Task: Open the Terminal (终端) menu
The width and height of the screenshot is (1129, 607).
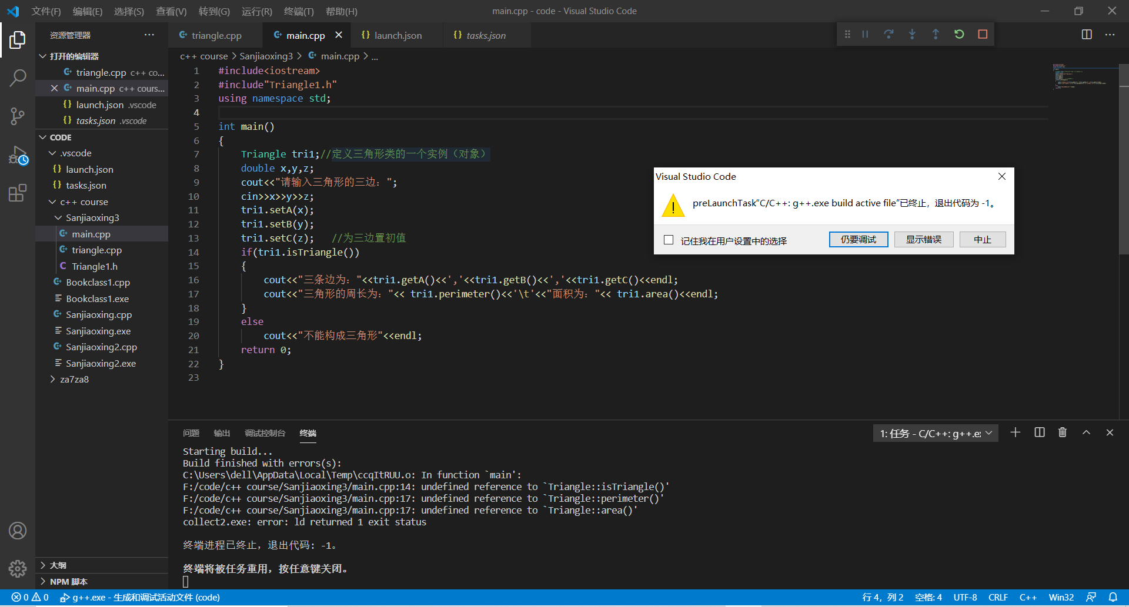Action: pyautogui.click(x=299, y=11)
